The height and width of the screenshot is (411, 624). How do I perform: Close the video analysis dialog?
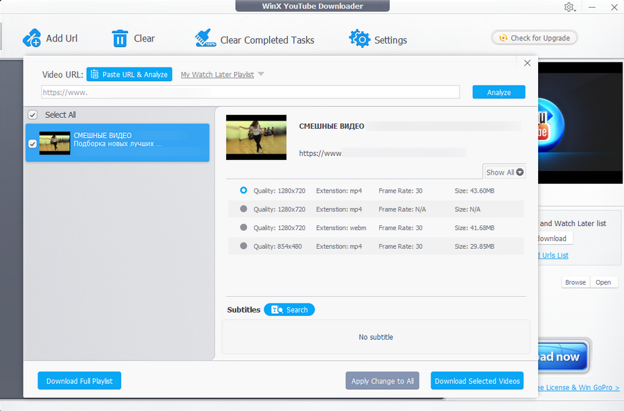(527, 63)
